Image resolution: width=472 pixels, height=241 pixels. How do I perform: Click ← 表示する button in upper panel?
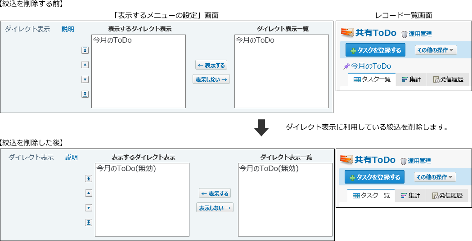(211, 65)
